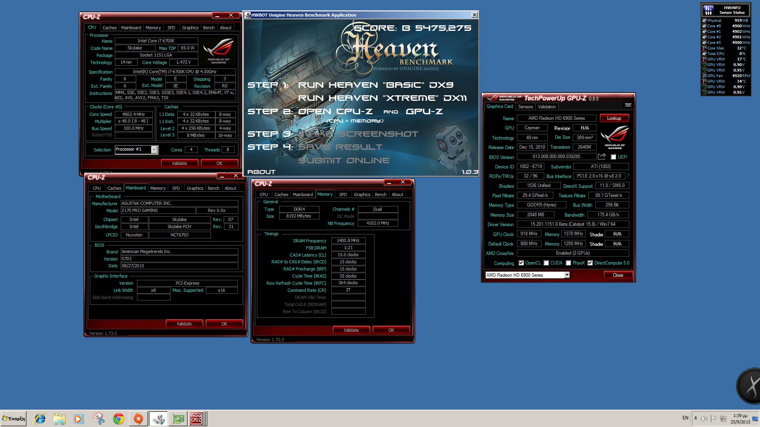Image resolution: width=760 pixels, height=427 pixels.
Task: Open Memory tab in Mainboard CPU-Z window
Action: 158,188
